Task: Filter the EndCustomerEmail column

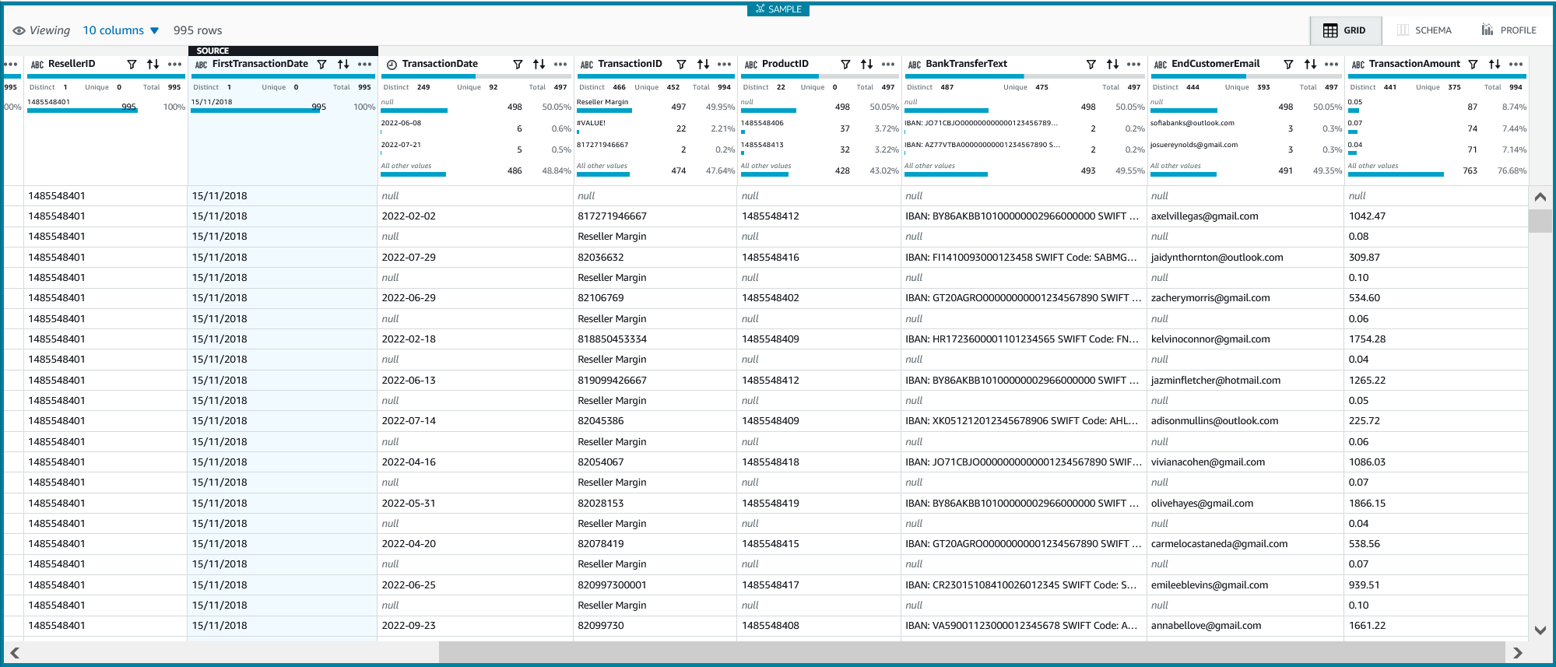Action: pyautogui.click(x=1288, y=65)
